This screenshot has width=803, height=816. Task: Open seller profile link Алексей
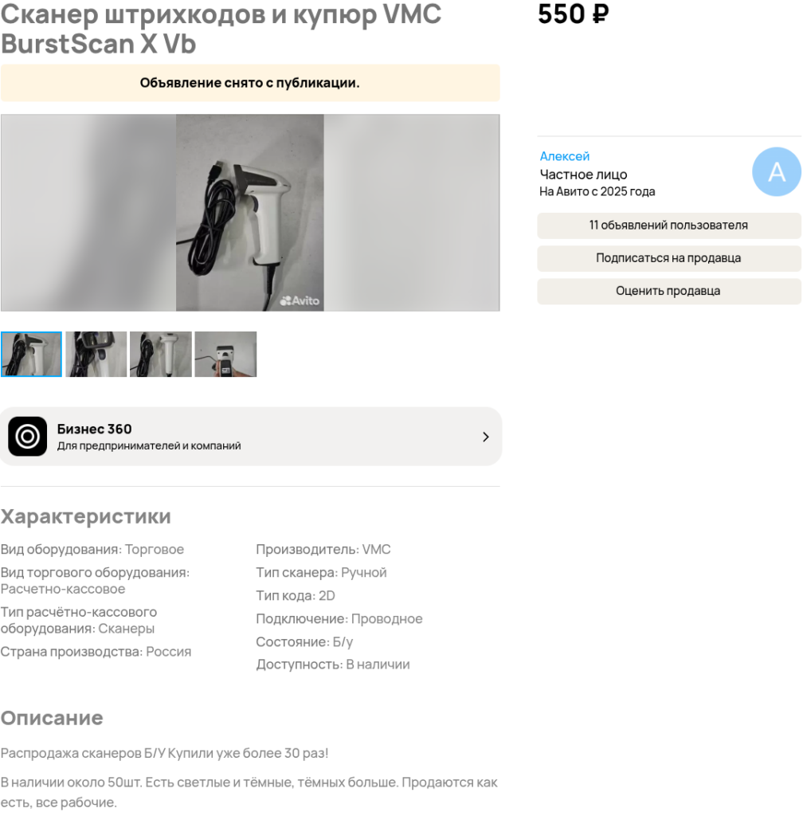564,156
